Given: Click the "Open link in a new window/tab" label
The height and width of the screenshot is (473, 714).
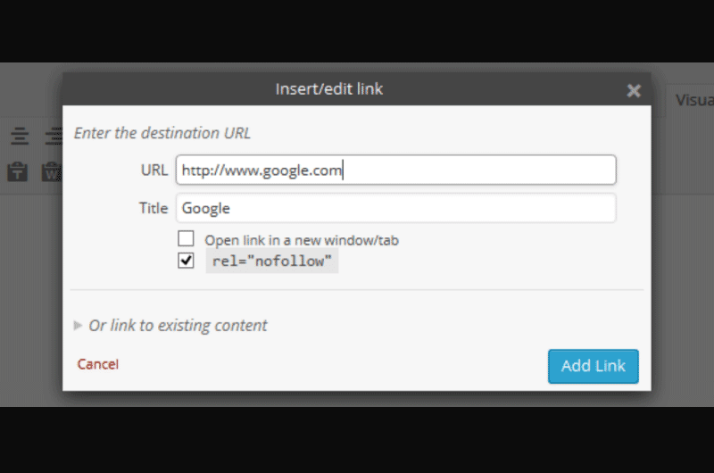Looking at the screenshot, I should (302, 240).
